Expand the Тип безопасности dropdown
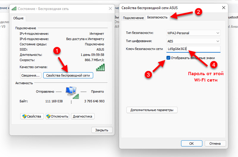The image size is (238, 157). pos(193,33)
